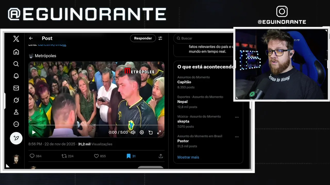The width and height of the screenshot is (330, 185).
Task: Click the 31,2 mil Visualizações count
Action: pyautogui.click(x=95, y=144)
